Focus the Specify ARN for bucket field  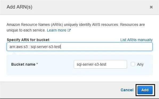(x=80, y=47)
